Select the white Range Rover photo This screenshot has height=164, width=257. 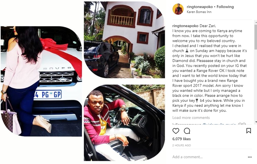coord(41,81)
